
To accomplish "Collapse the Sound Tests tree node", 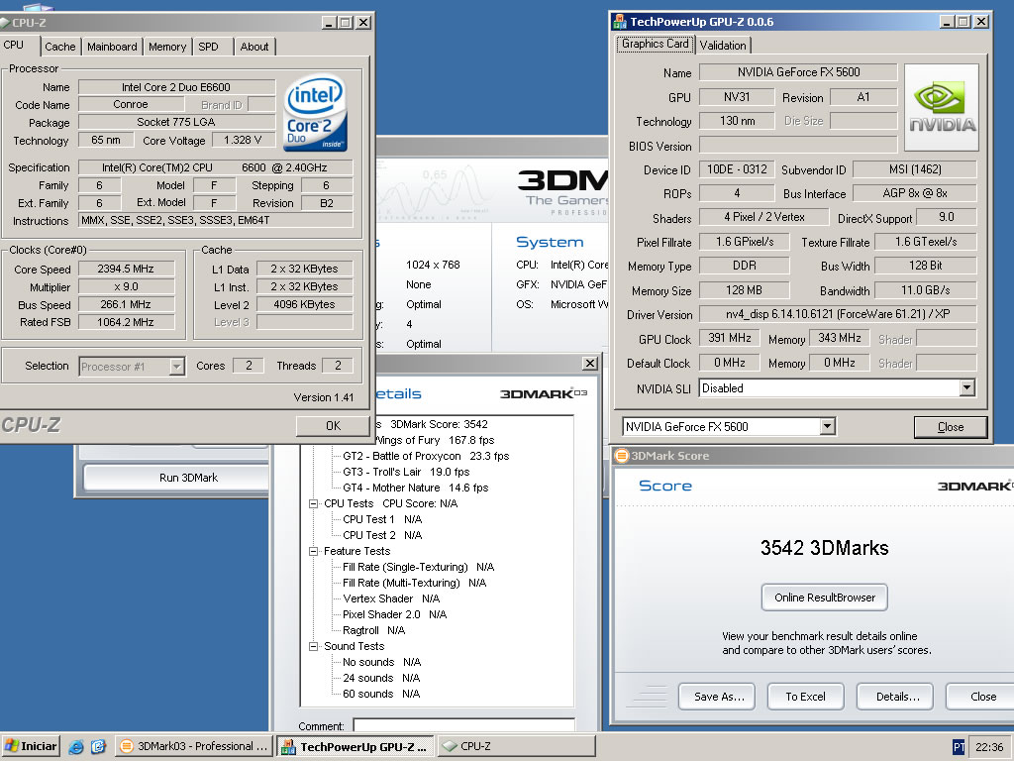I will (314, 646).
